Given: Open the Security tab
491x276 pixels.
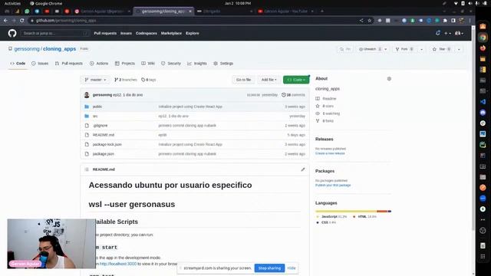Looking at the screenshot, I should pyautogui.click(x=171, y=64).
